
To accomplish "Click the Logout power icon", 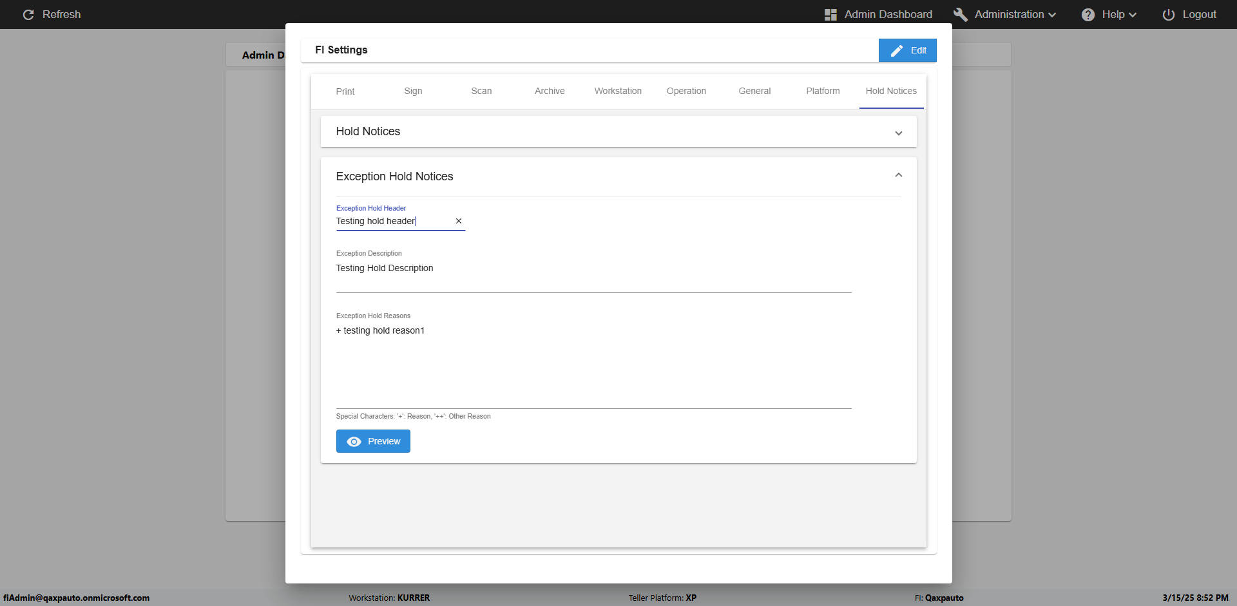I will coord(1168,15).
